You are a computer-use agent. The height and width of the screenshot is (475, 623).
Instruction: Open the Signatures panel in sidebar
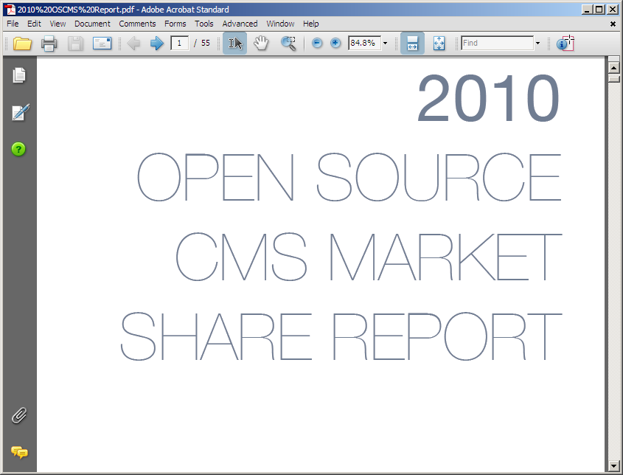[19, 113]
